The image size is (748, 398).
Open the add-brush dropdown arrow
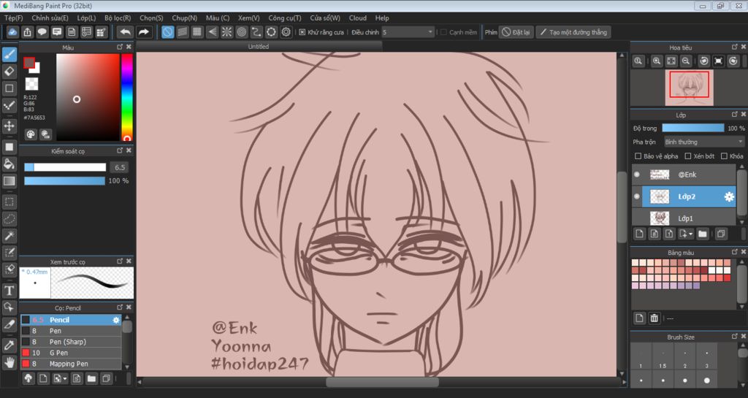[x=65, y=379]
